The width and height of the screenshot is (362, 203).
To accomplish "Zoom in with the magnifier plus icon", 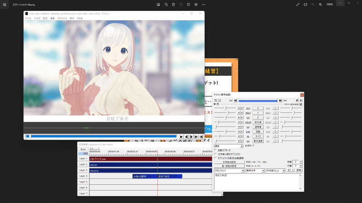I will click(x=320, y=5).
